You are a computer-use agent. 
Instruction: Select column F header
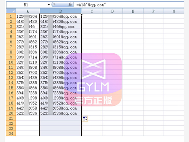coord(153,11)
